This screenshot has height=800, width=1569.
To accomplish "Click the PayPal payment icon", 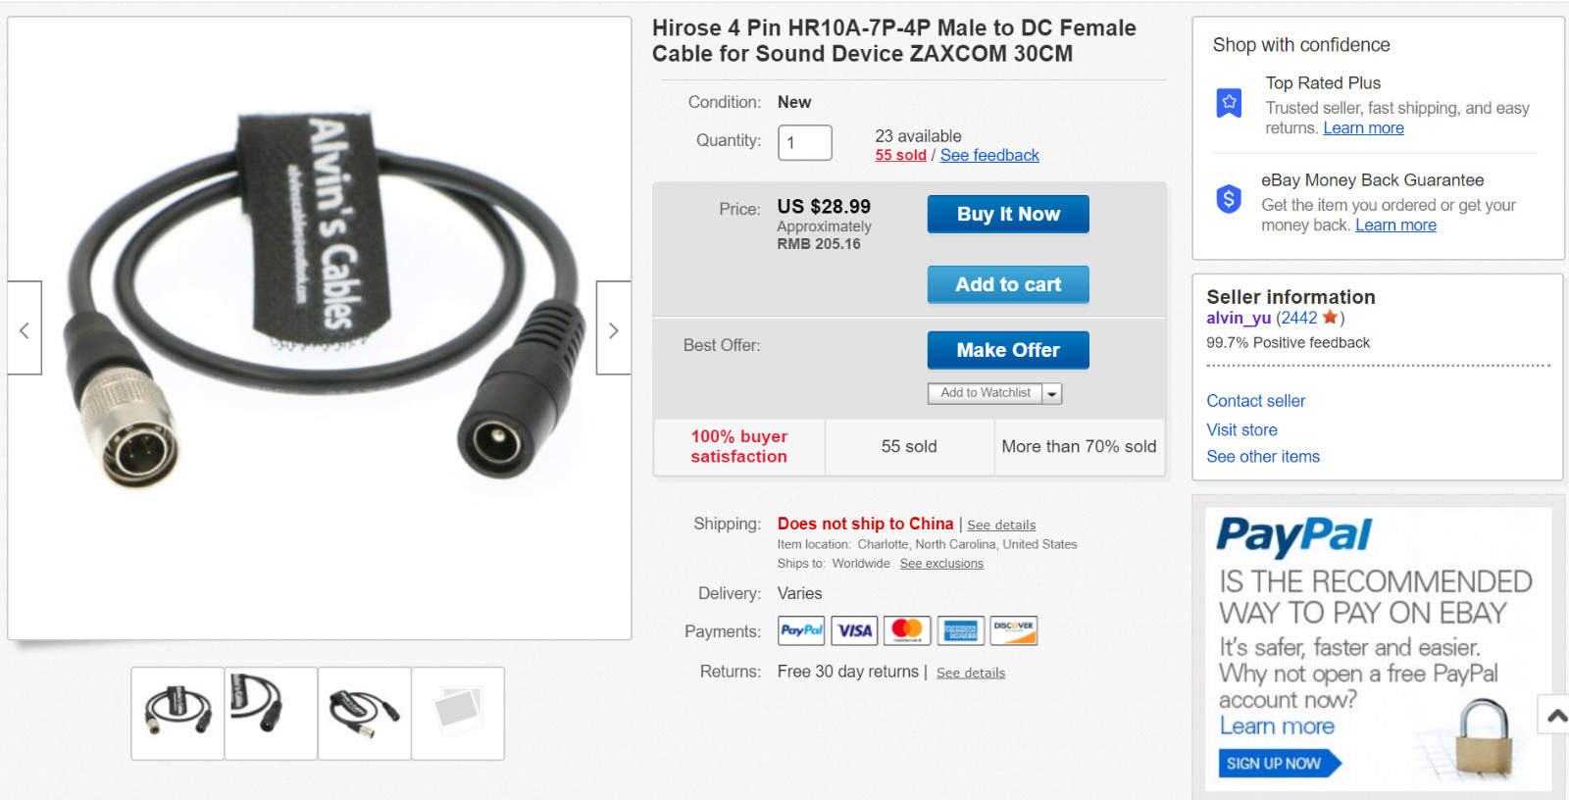I will point(801,630).
